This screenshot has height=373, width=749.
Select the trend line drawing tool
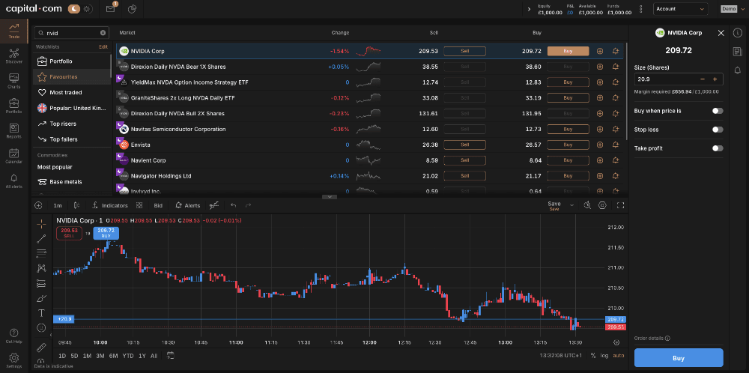(41, 239)
